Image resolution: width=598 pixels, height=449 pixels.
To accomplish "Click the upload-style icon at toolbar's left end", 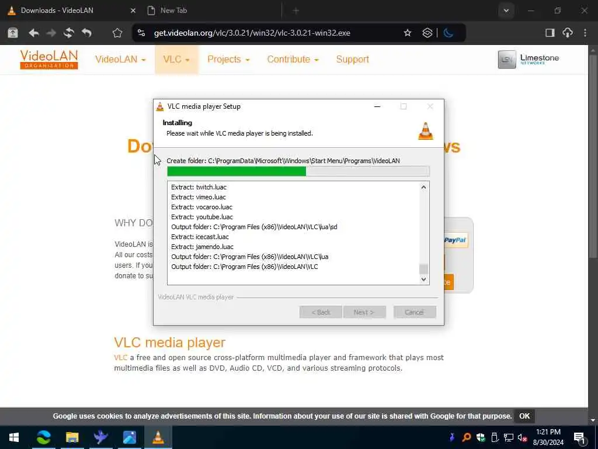I will [x=13, y=33].
